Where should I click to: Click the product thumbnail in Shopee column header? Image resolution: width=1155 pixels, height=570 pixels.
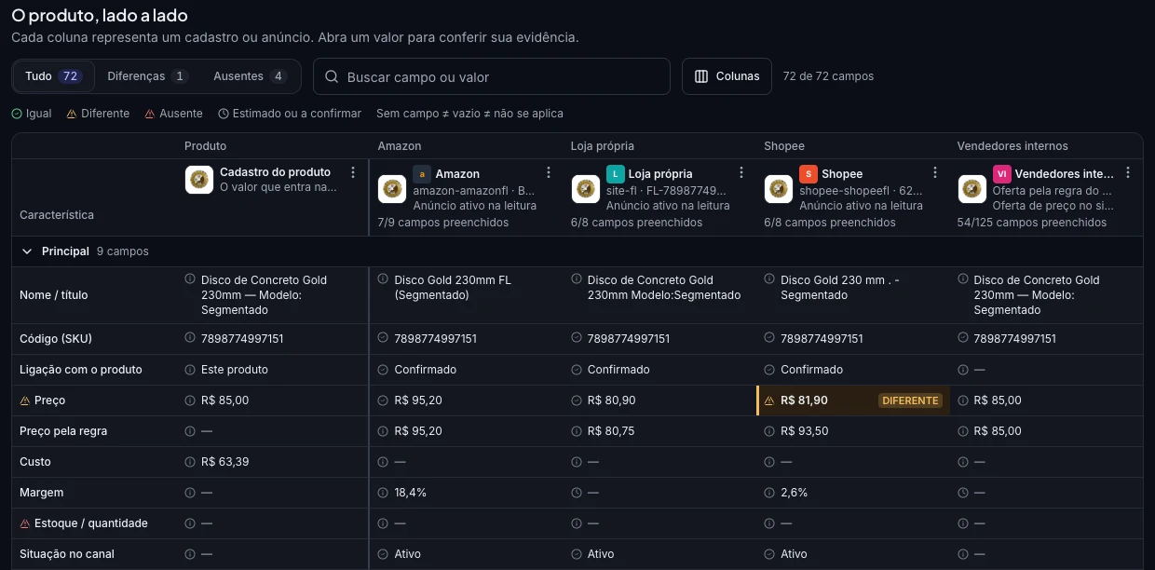pyautogui.click(x=779, y=189)
